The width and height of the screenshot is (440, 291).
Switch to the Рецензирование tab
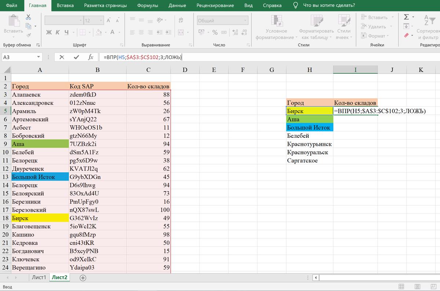tap(215, 5)
